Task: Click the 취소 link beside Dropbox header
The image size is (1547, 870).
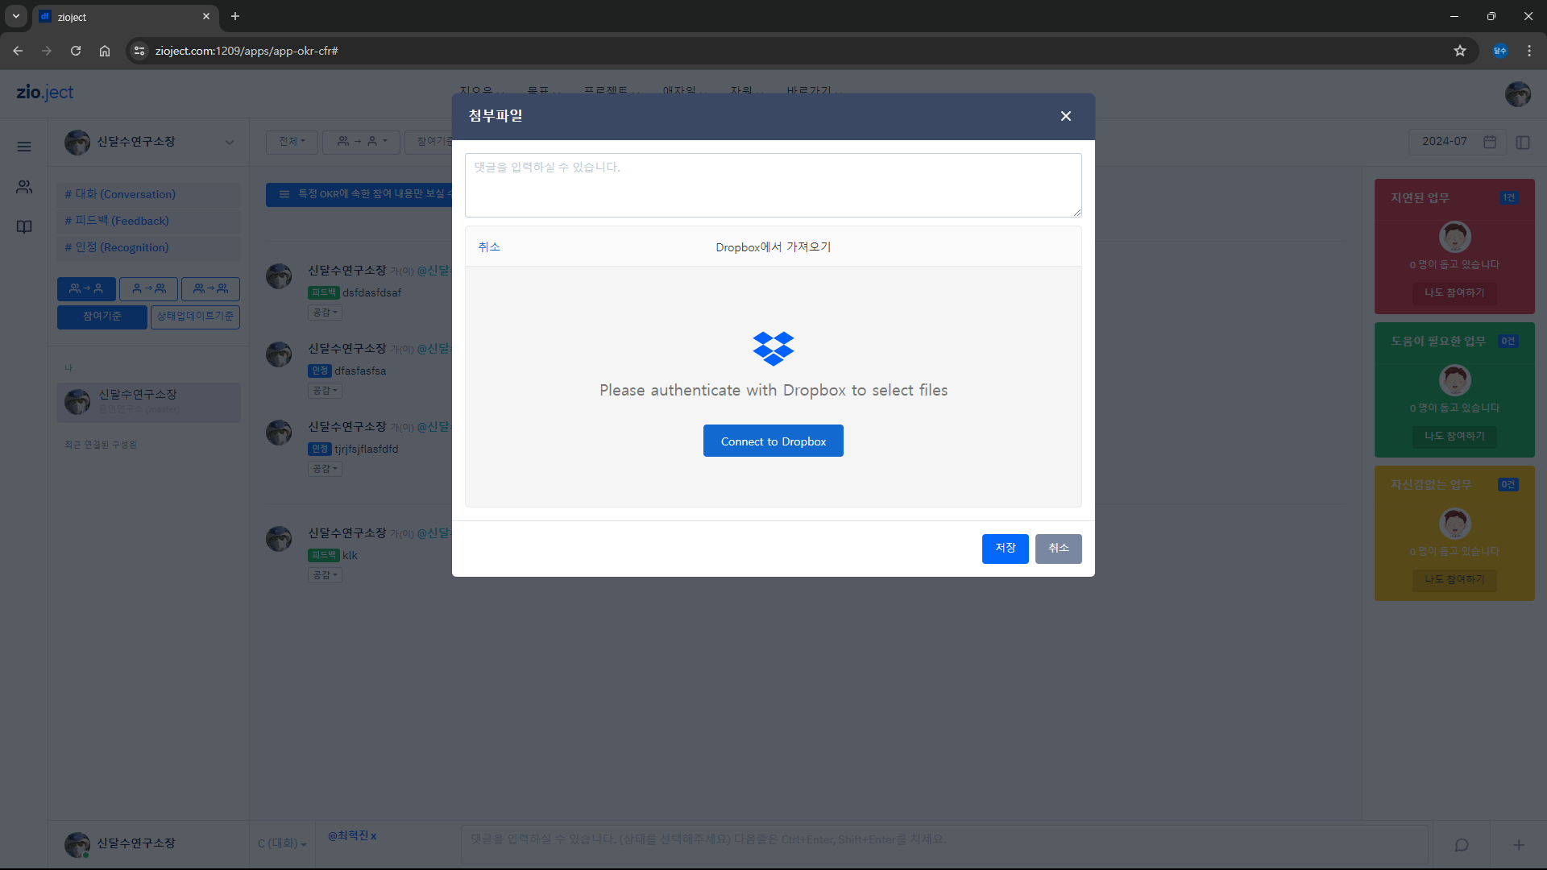Action: tap(489, 246)
